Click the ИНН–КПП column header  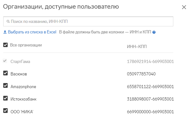pos(137,46)
